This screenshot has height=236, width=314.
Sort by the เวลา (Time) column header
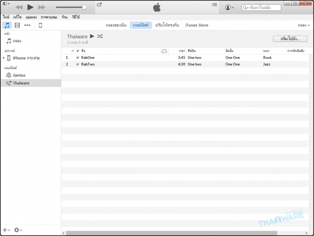coord(182,51)
